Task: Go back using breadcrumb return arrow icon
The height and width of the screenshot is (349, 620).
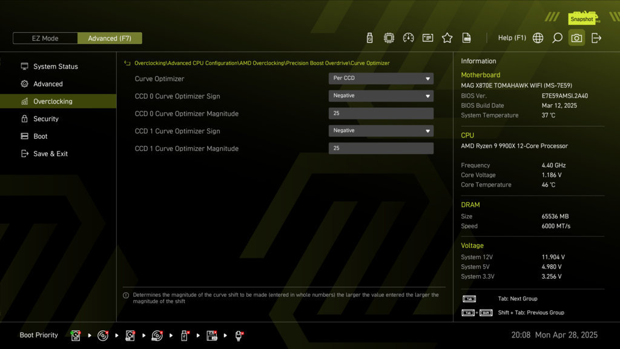Action: [127, 63]
